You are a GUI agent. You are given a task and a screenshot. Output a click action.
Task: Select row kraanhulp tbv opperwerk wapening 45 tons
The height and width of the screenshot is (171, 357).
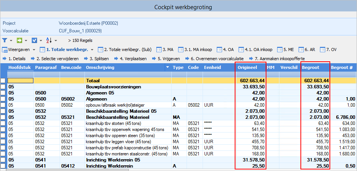(182, 129)
